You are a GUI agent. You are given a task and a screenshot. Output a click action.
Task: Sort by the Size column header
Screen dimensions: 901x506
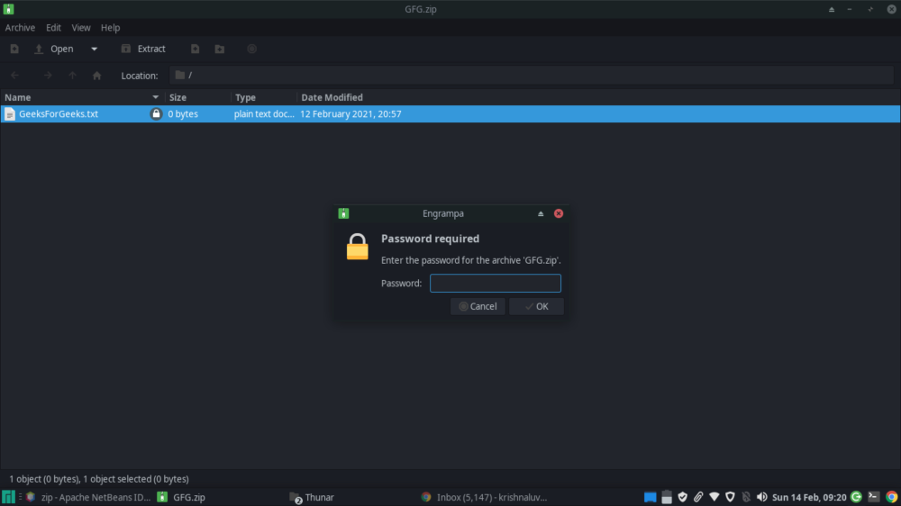pos(199,97)
